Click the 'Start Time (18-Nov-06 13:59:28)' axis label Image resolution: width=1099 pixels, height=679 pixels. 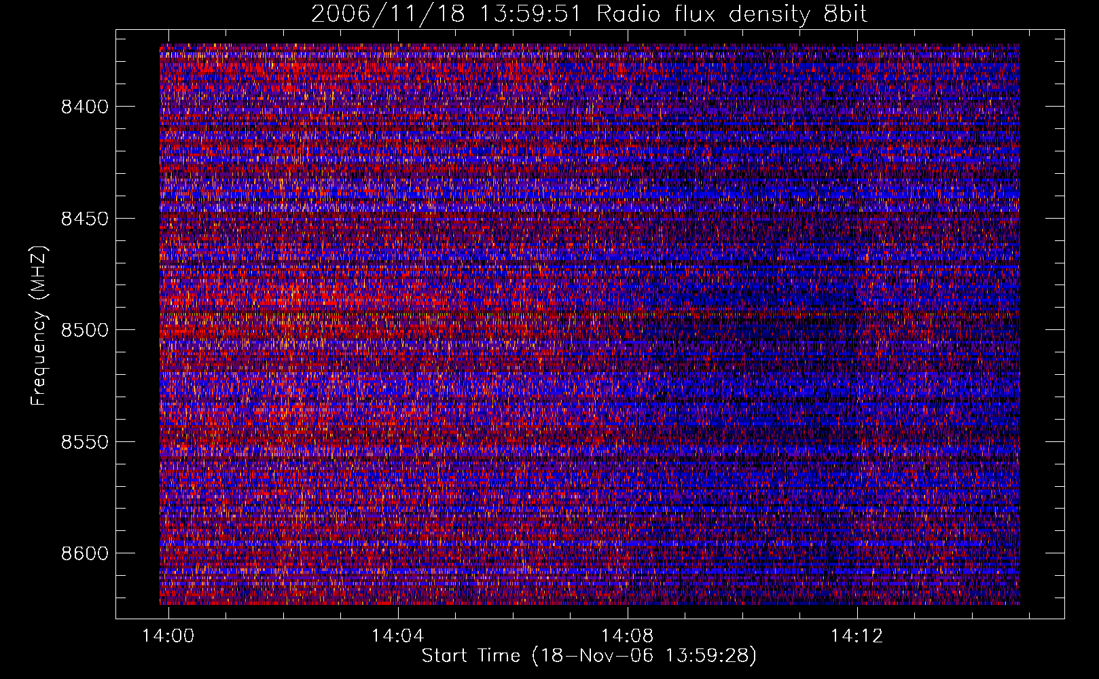click(590, 656)
